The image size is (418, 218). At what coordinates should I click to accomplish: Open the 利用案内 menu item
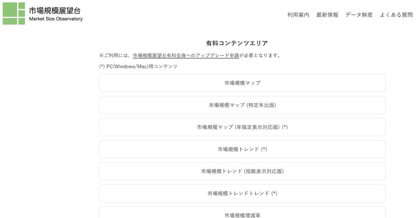pyautogui.click(x=298, y=15)
